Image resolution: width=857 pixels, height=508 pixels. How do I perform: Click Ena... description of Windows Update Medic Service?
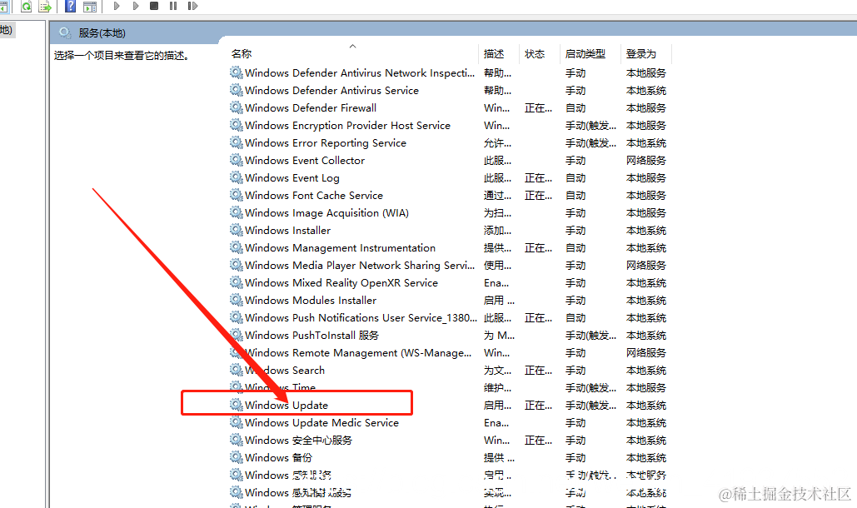(496, 423)
